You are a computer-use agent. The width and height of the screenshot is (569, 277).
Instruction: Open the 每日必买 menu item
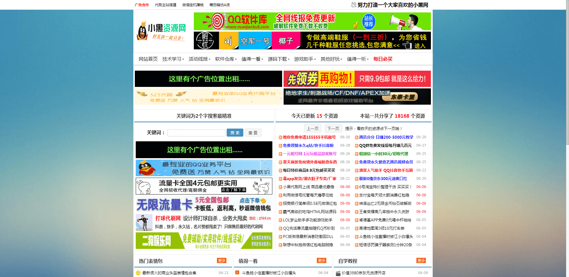tap(383, 59)
